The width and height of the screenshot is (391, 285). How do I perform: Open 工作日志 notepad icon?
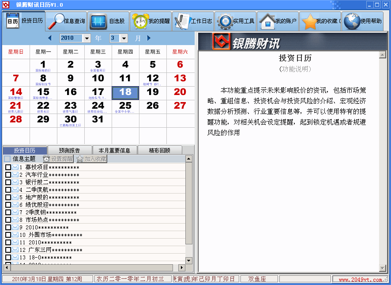(182, 21)
